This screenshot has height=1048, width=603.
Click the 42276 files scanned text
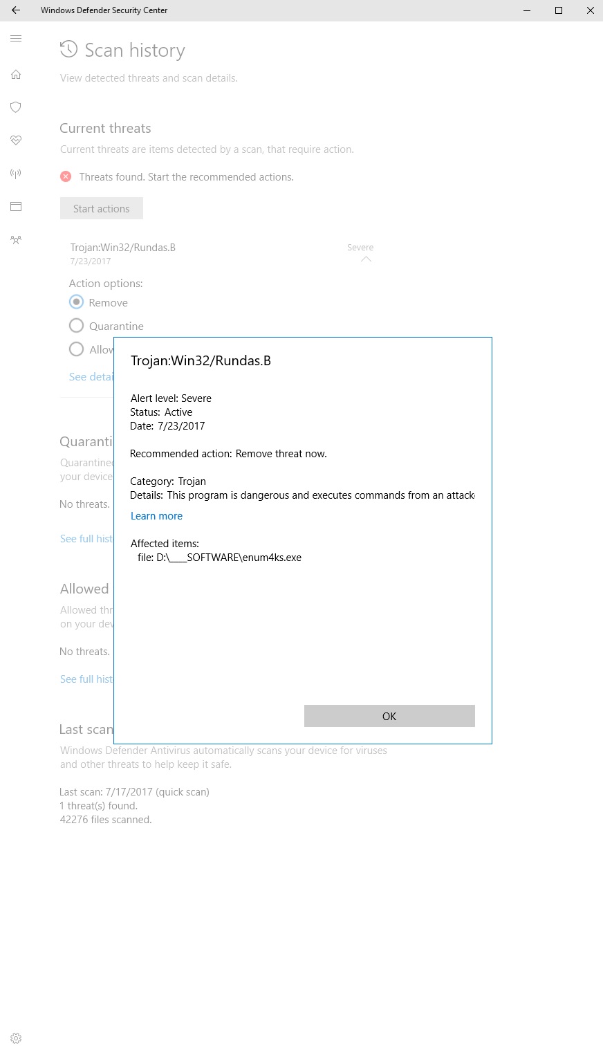point(106,820)
